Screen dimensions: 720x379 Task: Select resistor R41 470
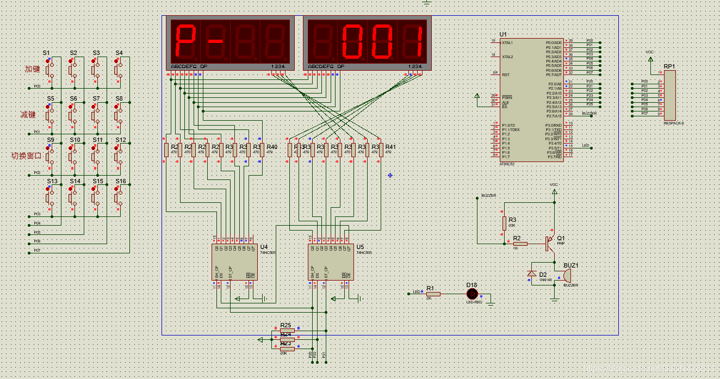pyautogui.click(x=381, y=151)
